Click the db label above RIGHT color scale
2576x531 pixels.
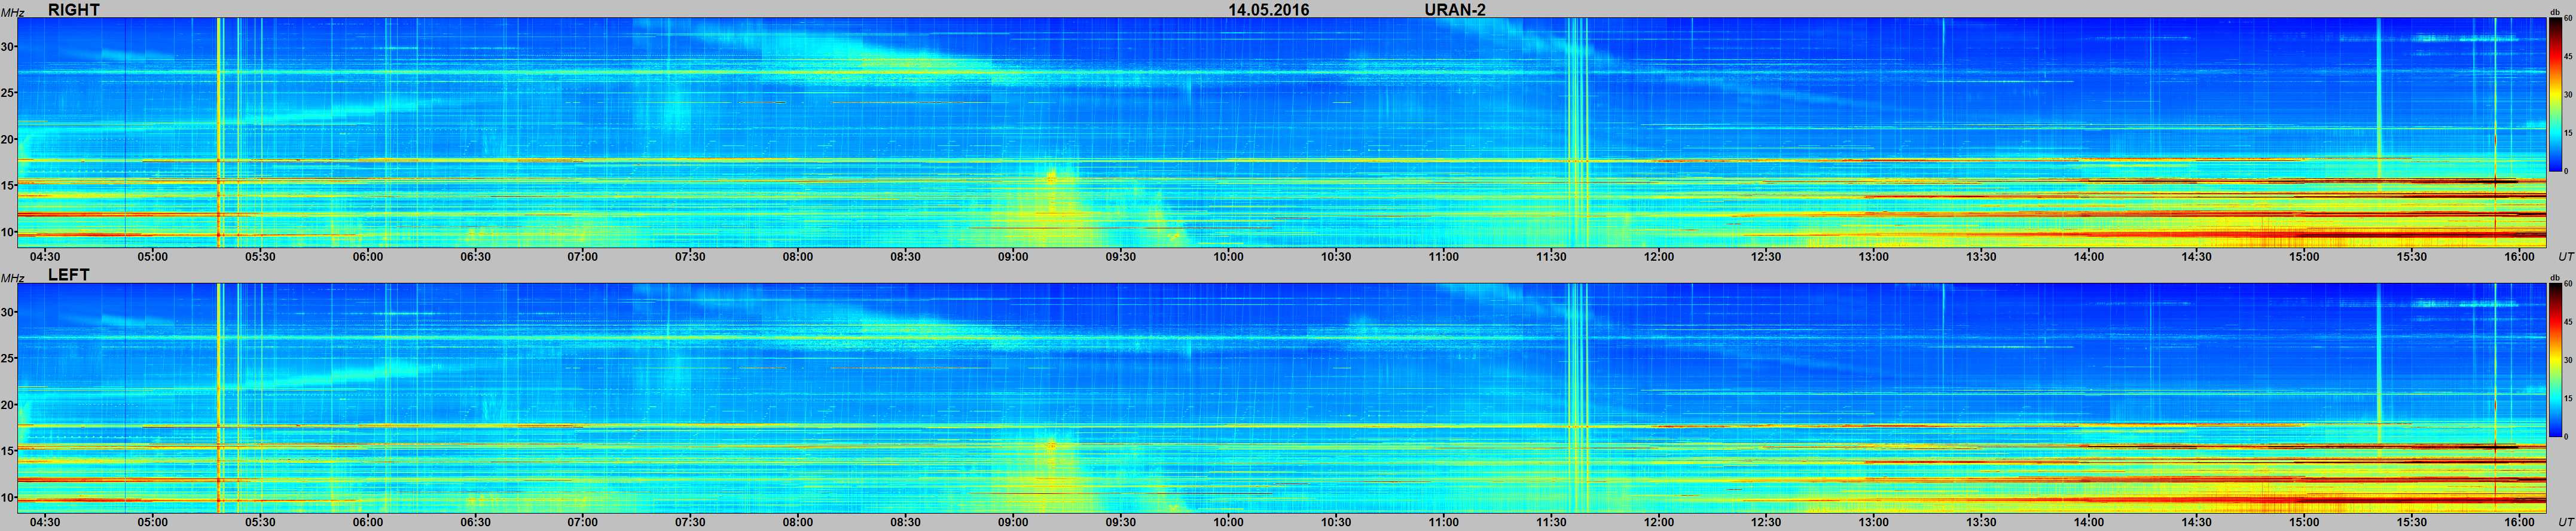[x=2554, y=12]
